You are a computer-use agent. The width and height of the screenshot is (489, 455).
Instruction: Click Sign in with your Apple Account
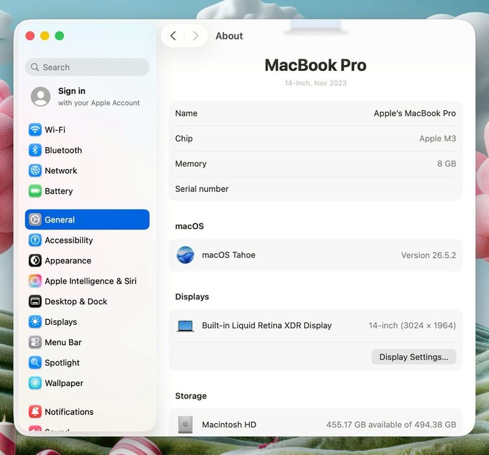tap(87, 96)
